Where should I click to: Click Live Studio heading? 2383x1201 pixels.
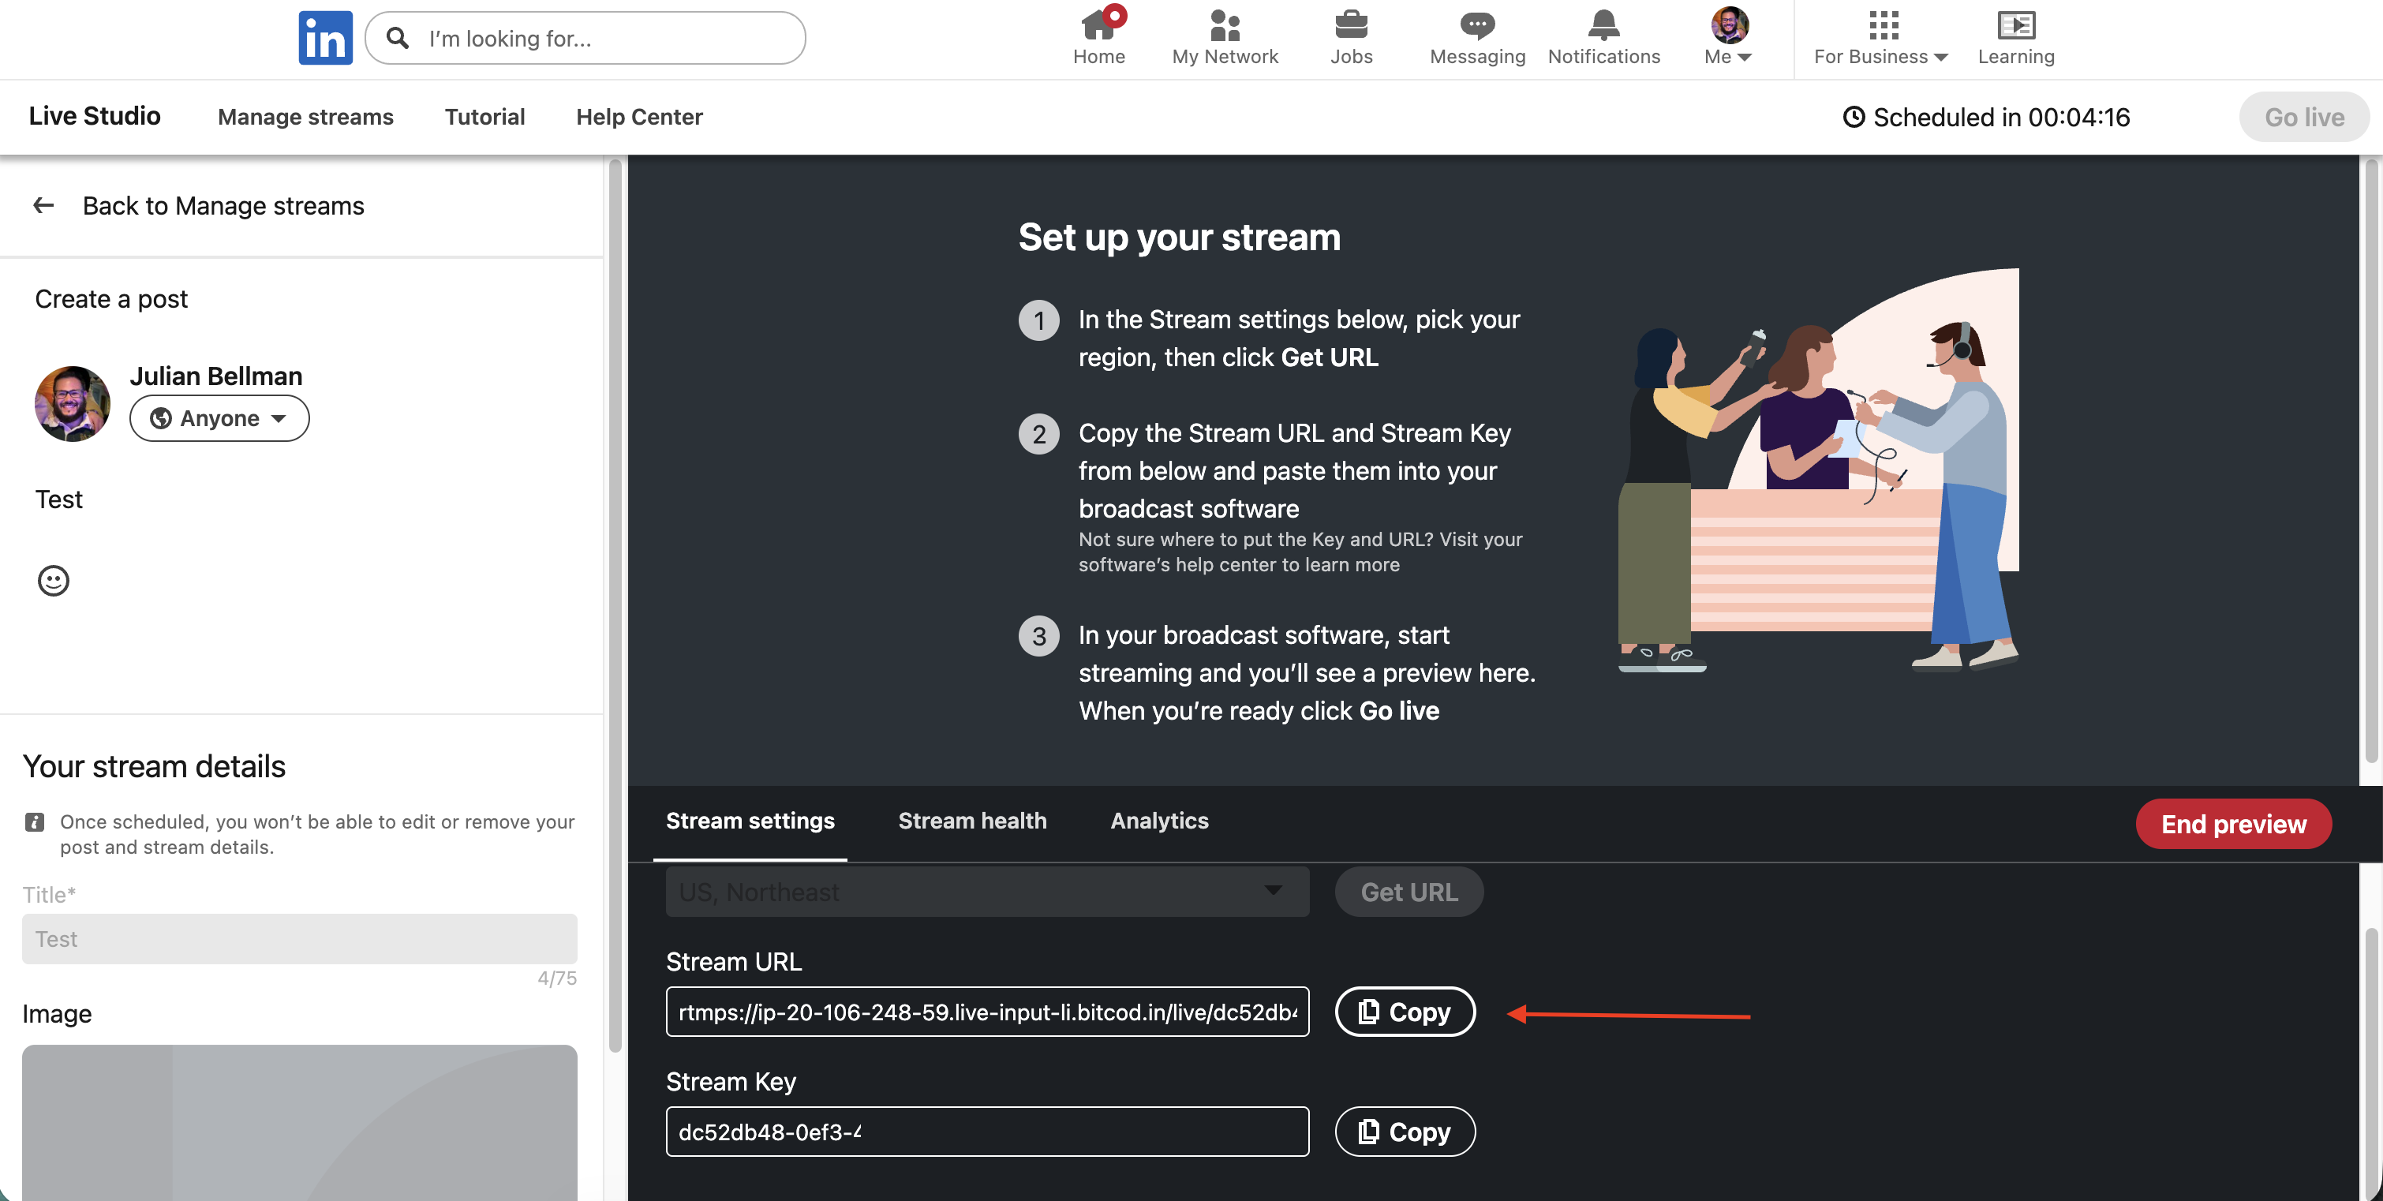(x=95, y=116)
